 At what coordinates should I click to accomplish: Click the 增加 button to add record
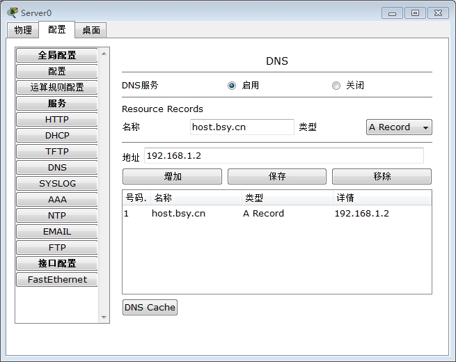click(172, 176)
